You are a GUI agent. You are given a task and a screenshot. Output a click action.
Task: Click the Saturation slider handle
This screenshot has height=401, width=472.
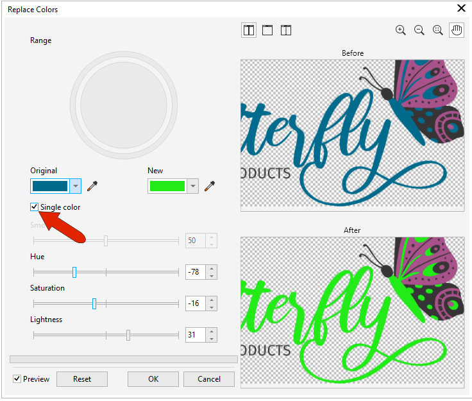coord(94,303)
